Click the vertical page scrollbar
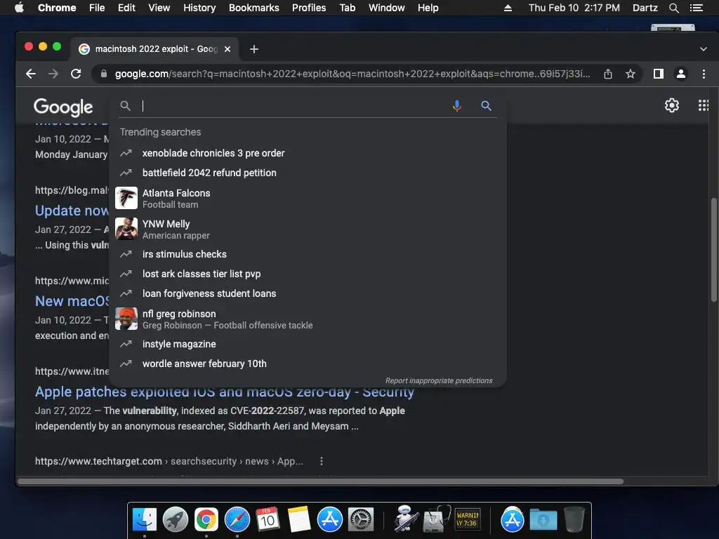 pos(713,250)
